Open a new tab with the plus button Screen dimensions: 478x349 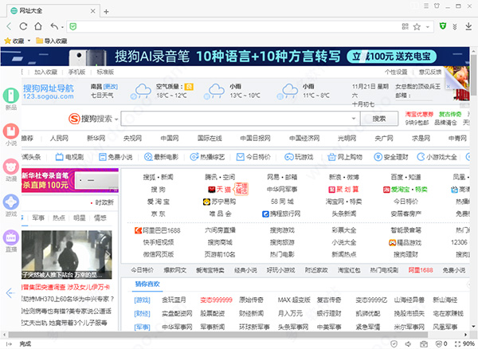click(x=106, y=12)
